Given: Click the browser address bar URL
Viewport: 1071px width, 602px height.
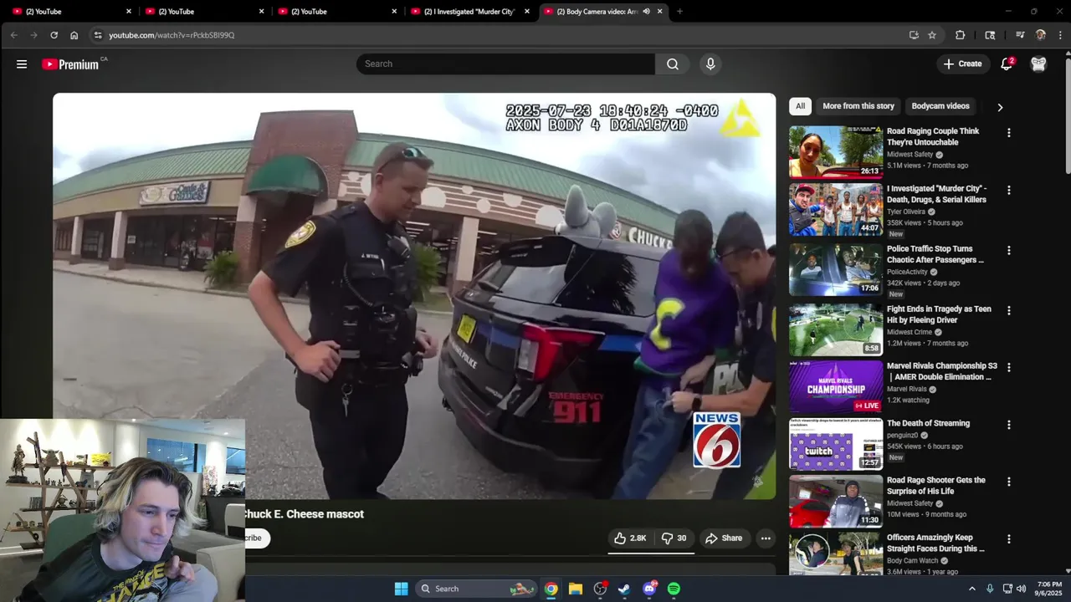Looking at the screenshot, I should [172, 35].
